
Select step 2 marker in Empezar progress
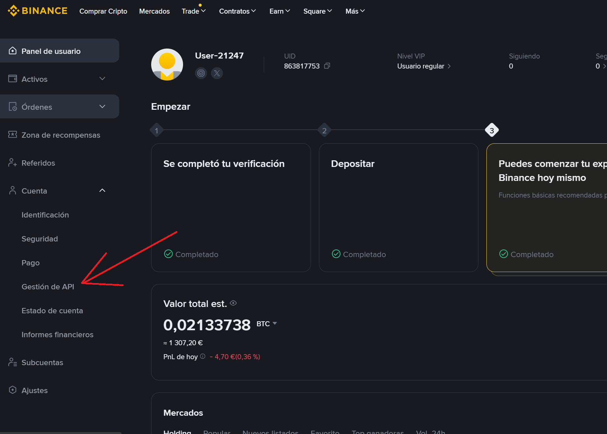tap(324, 130)
